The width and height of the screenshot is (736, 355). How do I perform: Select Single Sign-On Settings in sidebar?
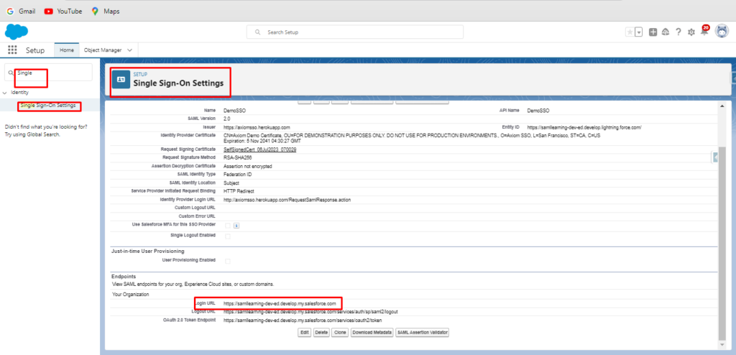click(x=48, y=106)
